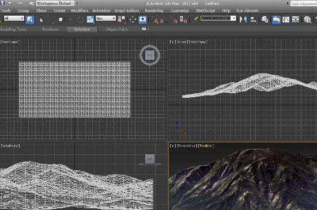Switch to the Freeform ribbon tab
Viewport: 317px width, 210px height.
pyautogui.click(x=50, y=29)
